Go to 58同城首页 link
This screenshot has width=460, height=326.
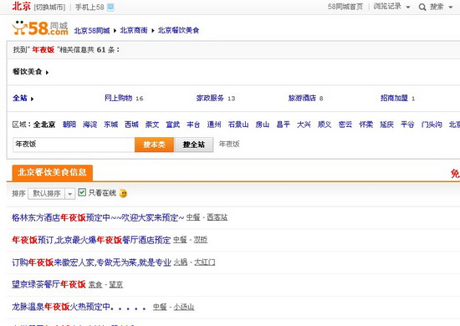click(345, 7)
